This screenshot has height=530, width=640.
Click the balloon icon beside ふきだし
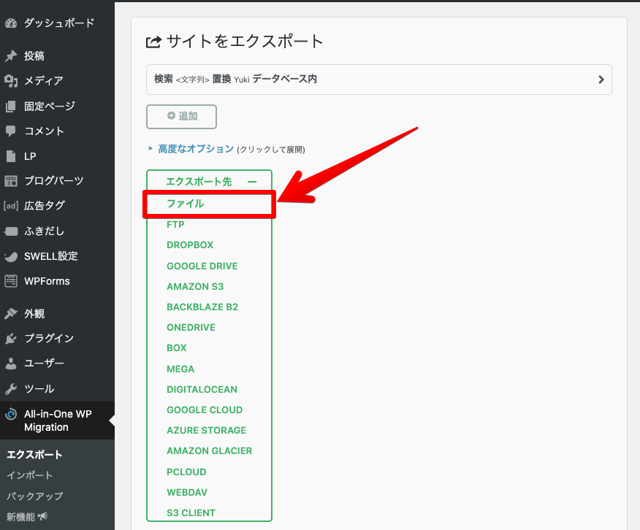point(11,231)
